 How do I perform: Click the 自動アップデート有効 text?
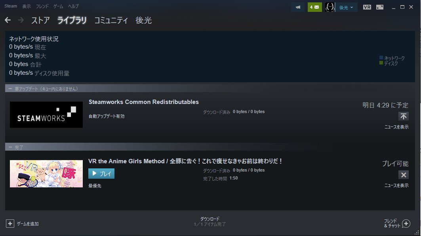107,116
